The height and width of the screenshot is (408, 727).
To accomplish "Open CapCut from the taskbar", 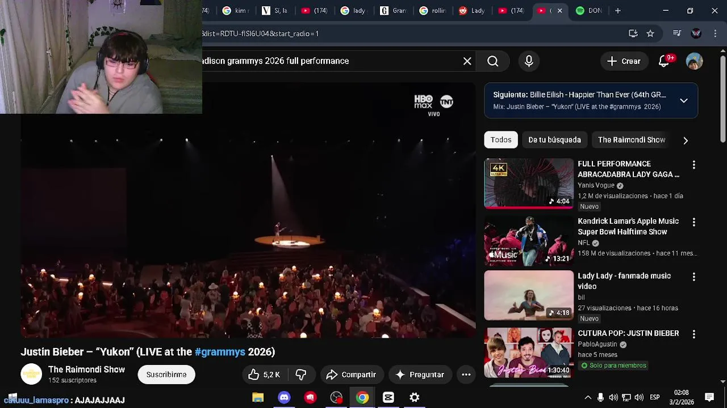I will (388, 398).
